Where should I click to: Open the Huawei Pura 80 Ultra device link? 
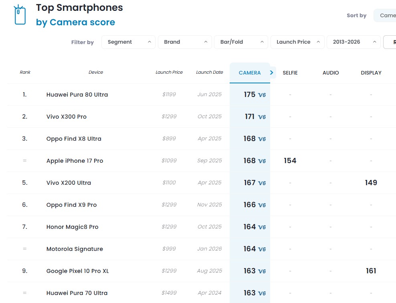[77, 95]
